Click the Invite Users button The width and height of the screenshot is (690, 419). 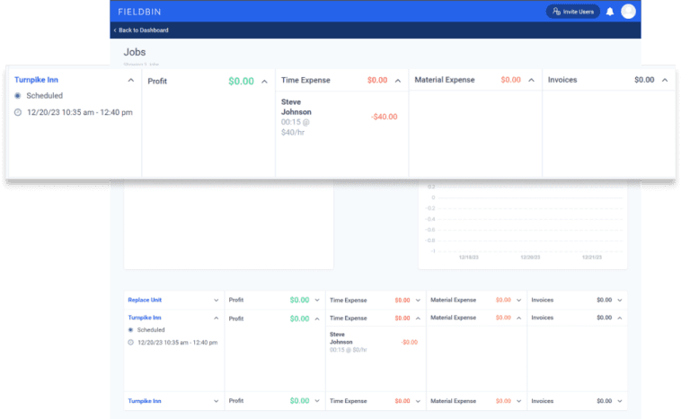click(x=573, y=12)
